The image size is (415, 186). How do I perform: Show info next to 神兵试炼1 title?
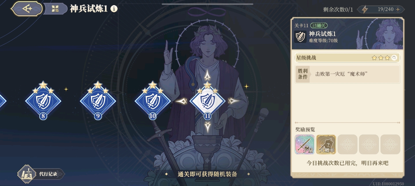pos(114,9)
